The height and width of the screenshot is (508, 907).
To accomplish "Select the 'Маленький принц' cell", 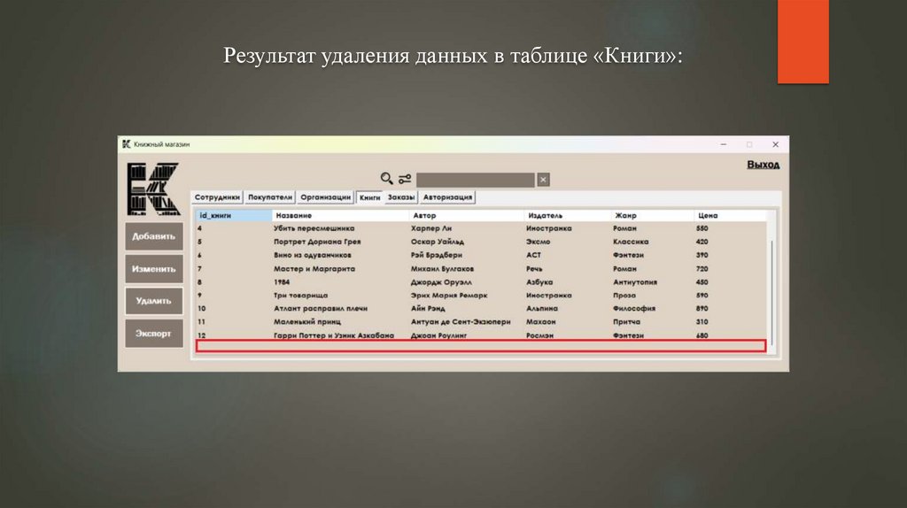I will click(307, 322).
